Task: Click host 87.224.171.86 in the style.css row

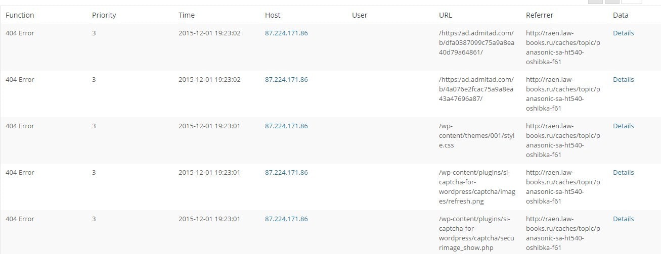Action: (x=286, y=126)
